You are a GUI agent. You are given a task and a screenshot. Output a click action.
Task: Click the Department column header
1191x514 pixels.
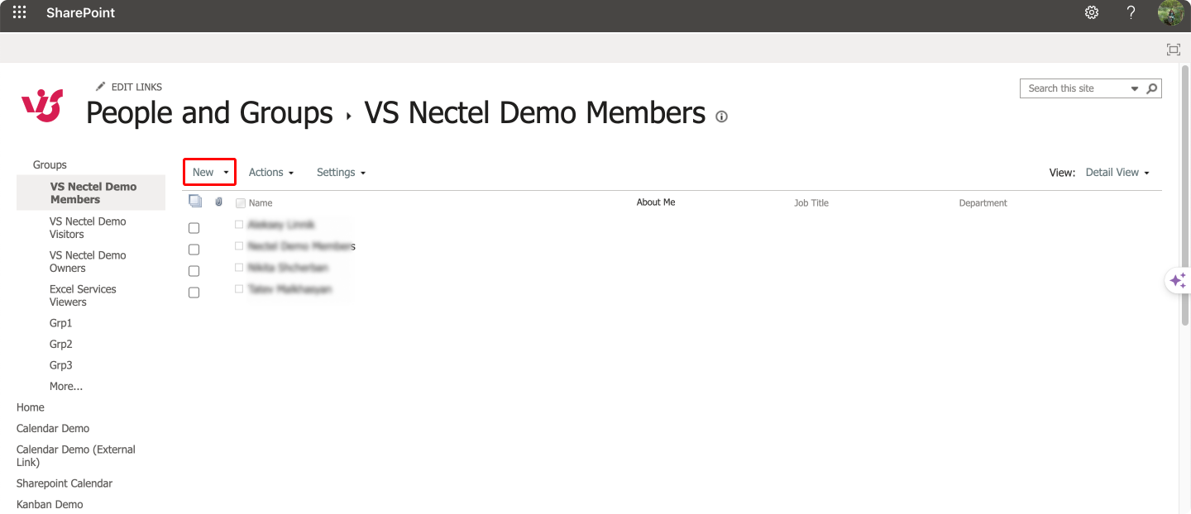983,203
